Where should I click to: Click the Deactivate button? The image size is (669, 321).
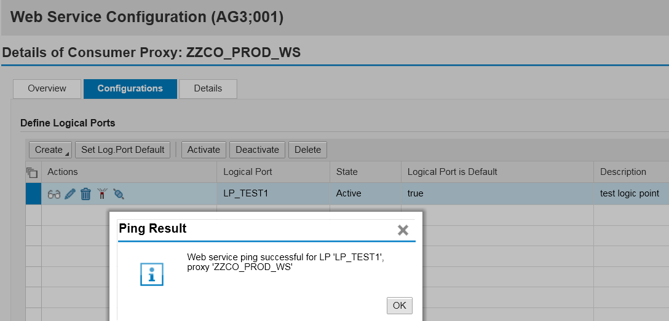[x=257, y=150]
